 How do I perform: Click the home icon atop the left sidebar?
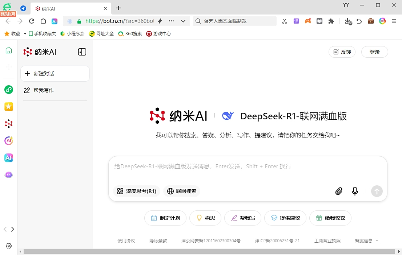(8, 50)
